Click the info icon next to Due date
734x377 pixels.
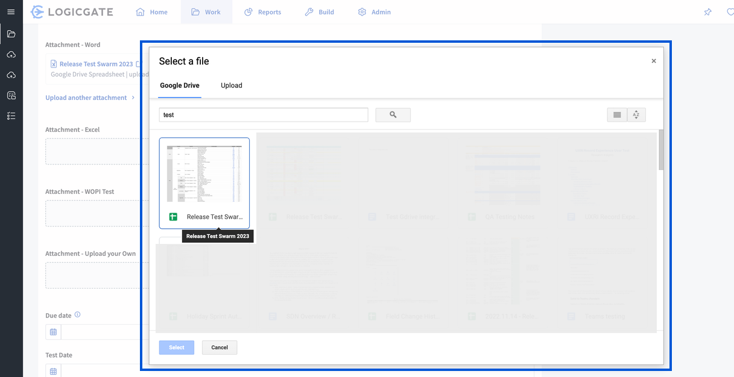tap(77, 315)
